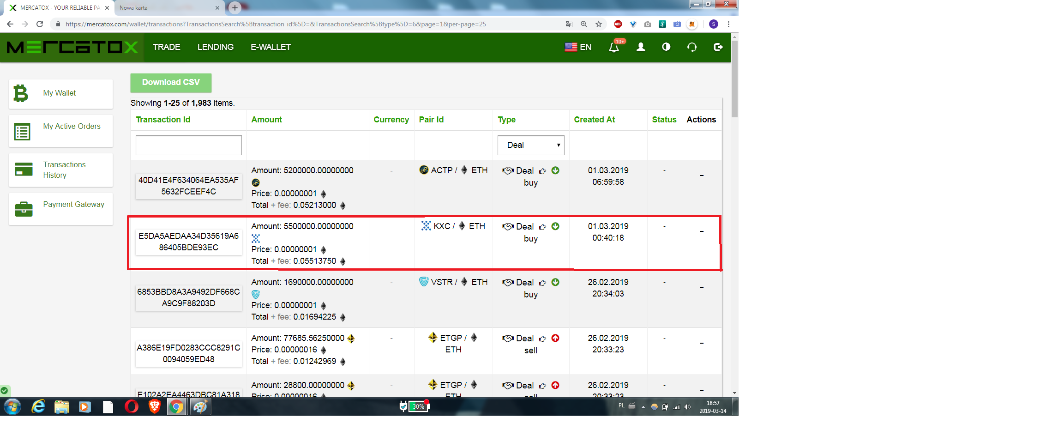Open the notifications bell with 10+ badge
Image resolution: width=1052 pixels, height=442 pixels.
tap(614, 47)
